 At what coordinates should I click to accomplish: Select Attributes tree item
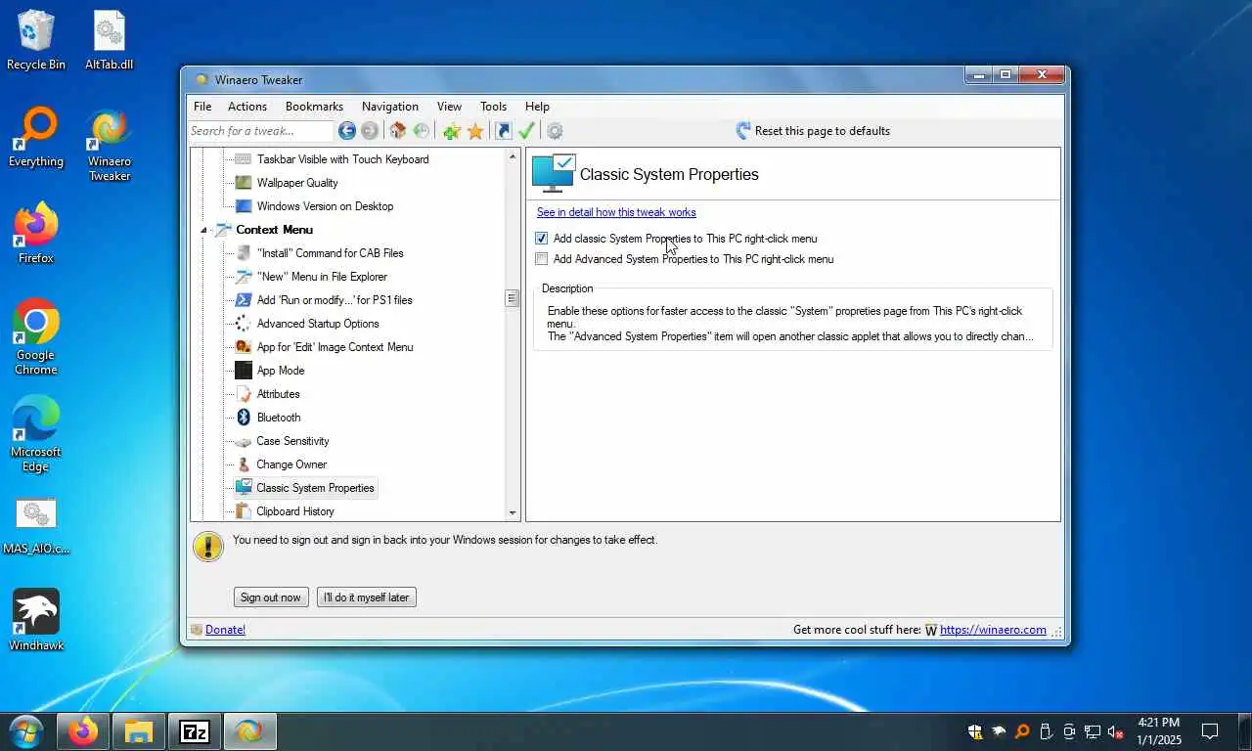(x=278, y=394)
